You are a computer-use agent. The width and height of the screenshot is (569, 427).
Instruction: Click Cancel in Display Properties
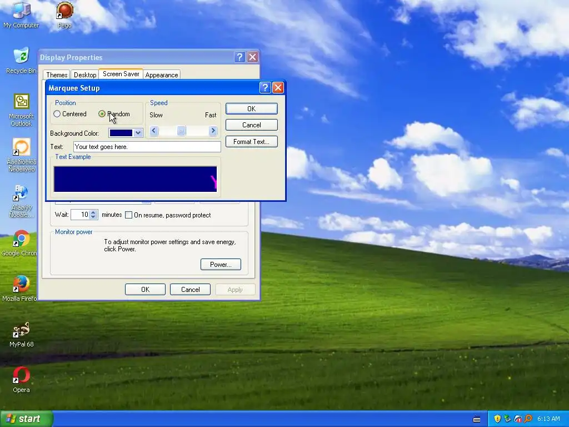point(190,289)
